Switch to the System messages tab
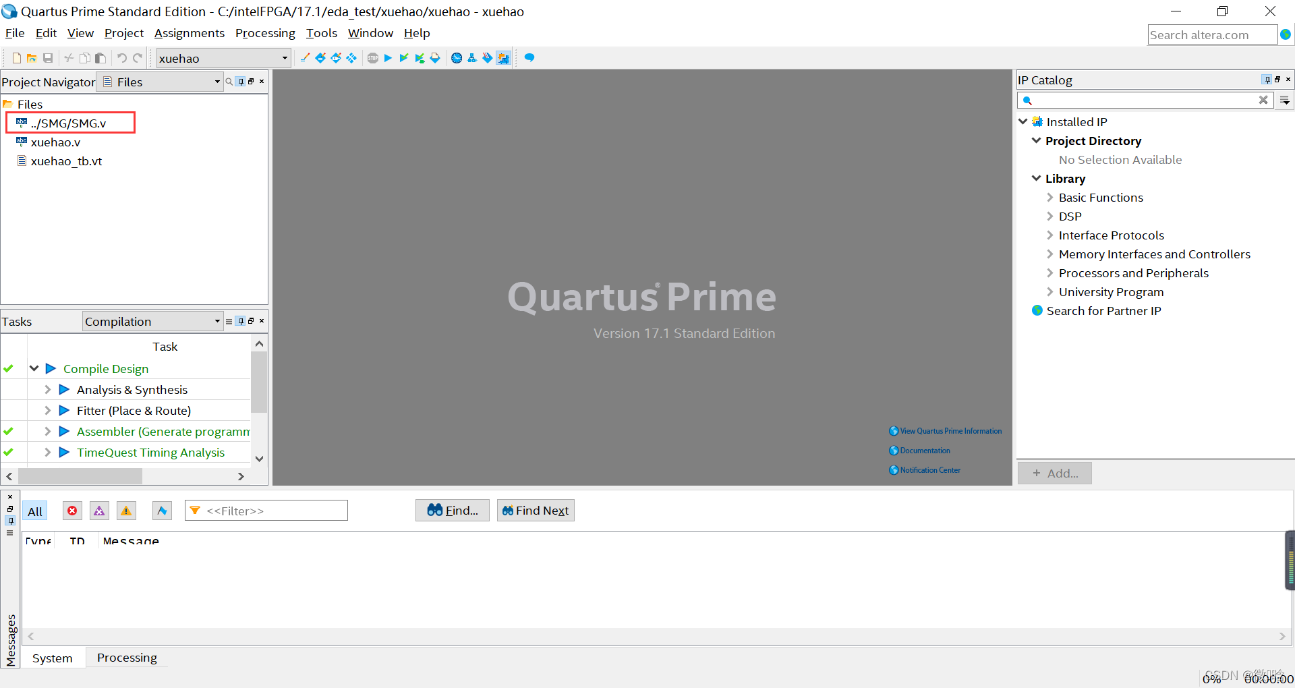The image size is (1295, 688). (x=53, y=658)
